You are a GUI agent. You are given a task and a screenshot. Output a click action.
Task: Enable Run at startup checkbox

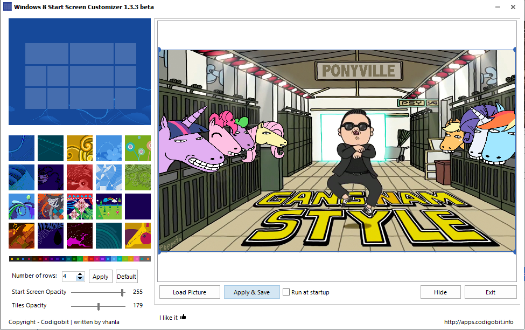click(x=286, y=292)
